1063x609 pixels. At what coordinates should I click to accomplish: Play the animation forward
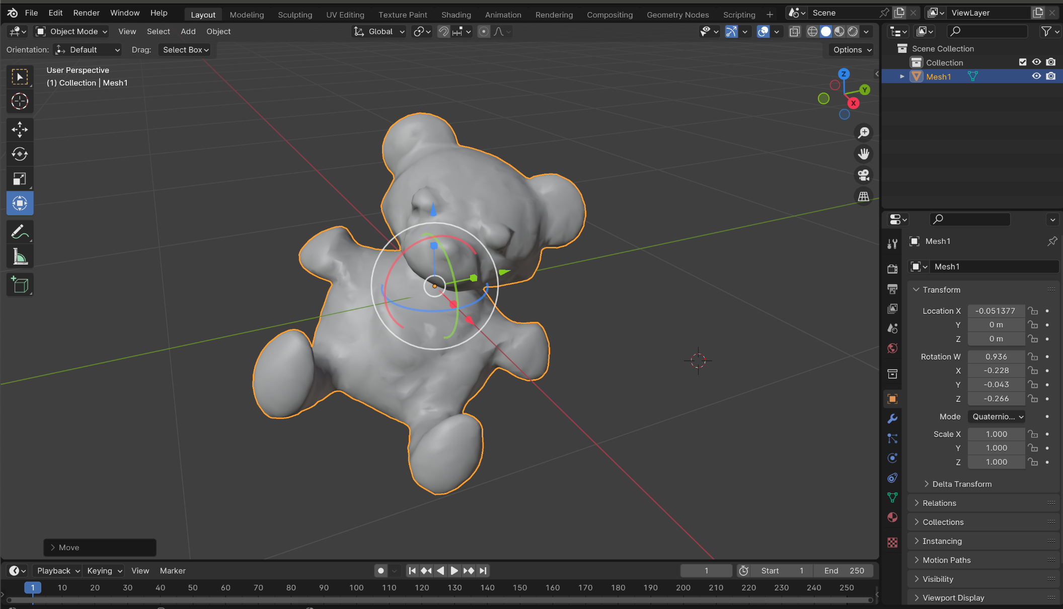(454, 571)
